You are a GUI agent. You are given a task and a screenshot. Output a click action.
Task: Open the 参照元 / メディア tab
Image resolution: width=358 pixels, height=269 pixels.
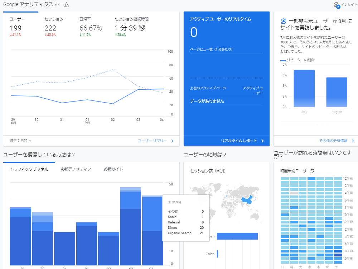(76, 169)
